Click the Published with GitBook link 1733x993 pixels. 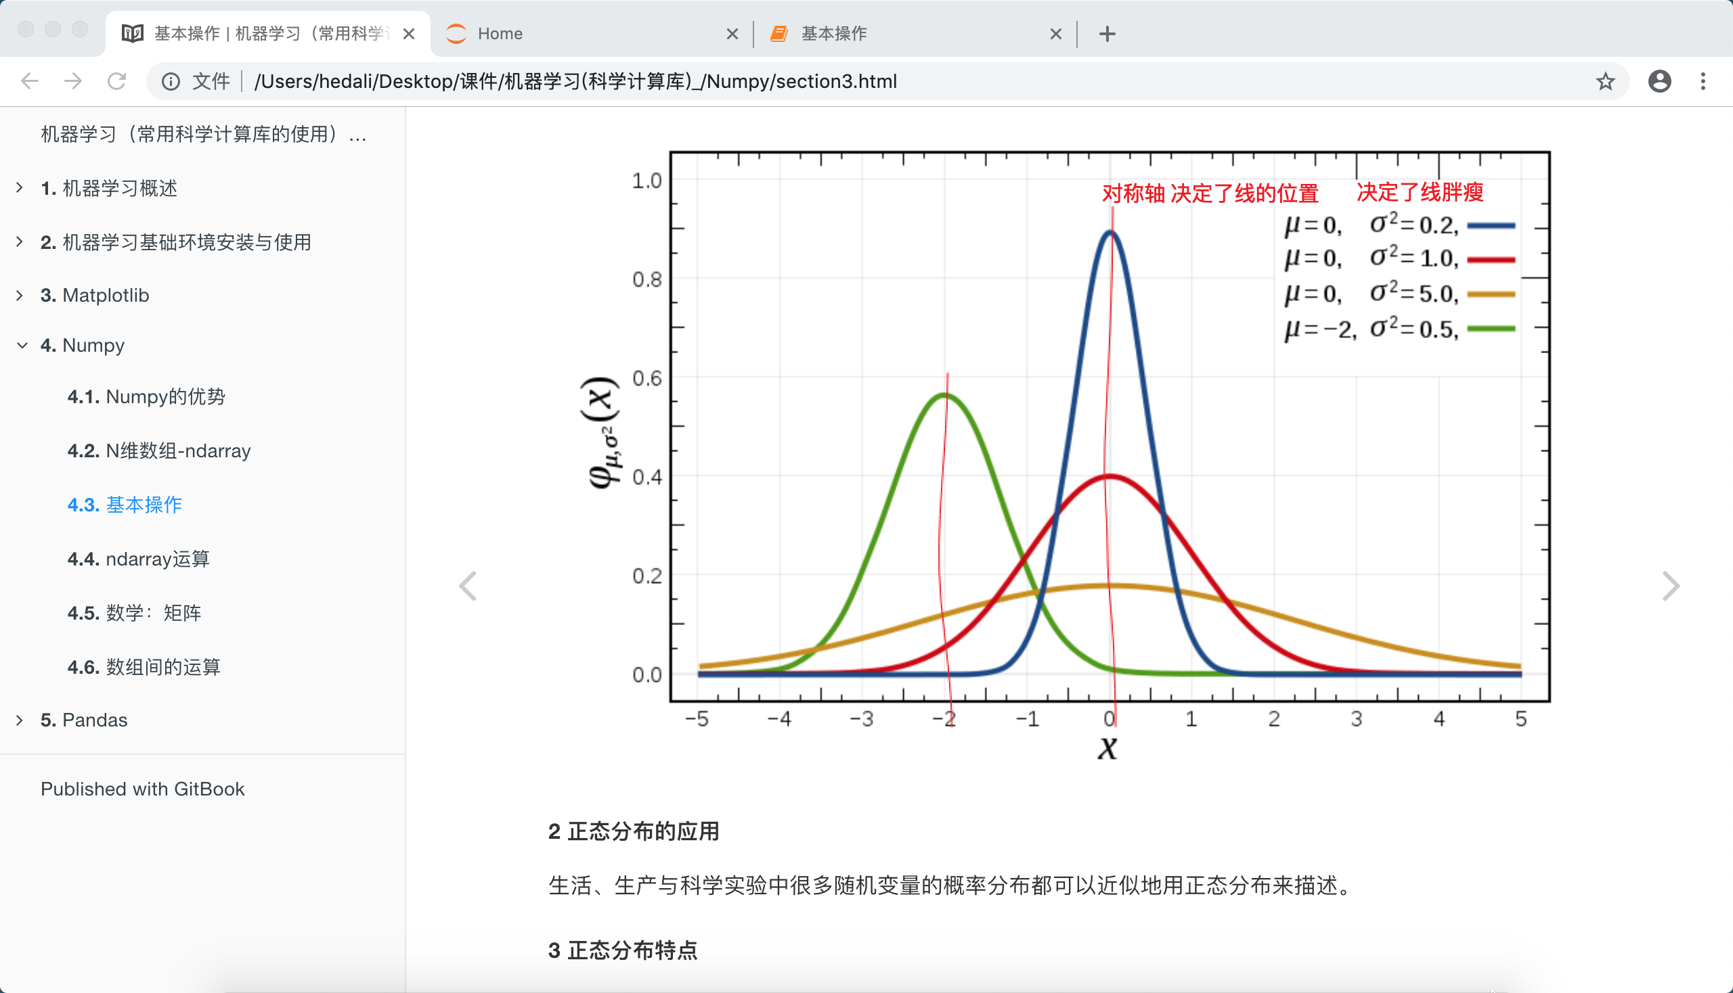point(142,789)
